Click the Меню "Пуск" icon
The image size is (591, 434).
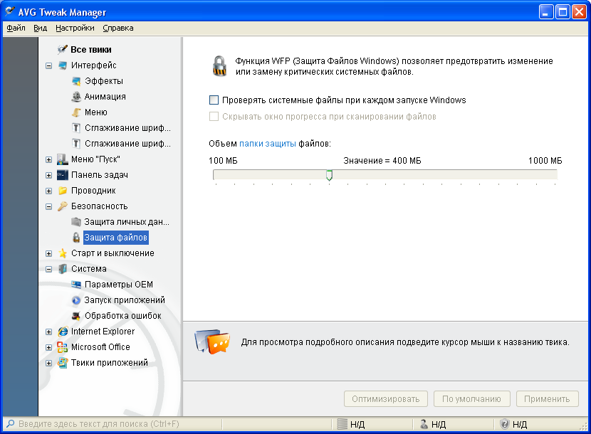63,159
